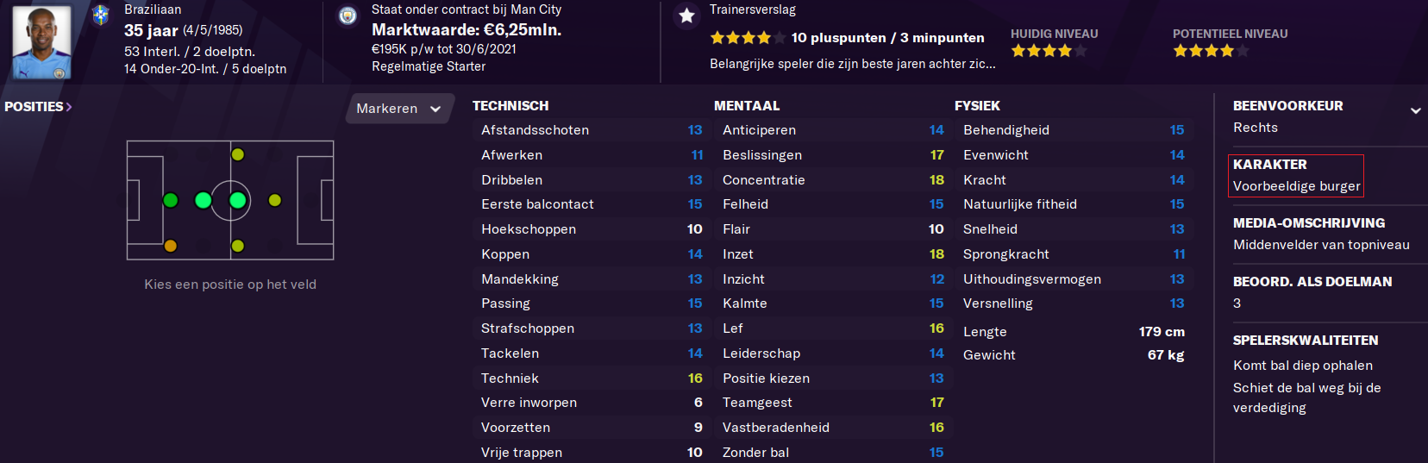Screen dimensions: 1428x463
Task: Click the Karakter Voorbeeldige burger box
Action: pos(1297,176)
